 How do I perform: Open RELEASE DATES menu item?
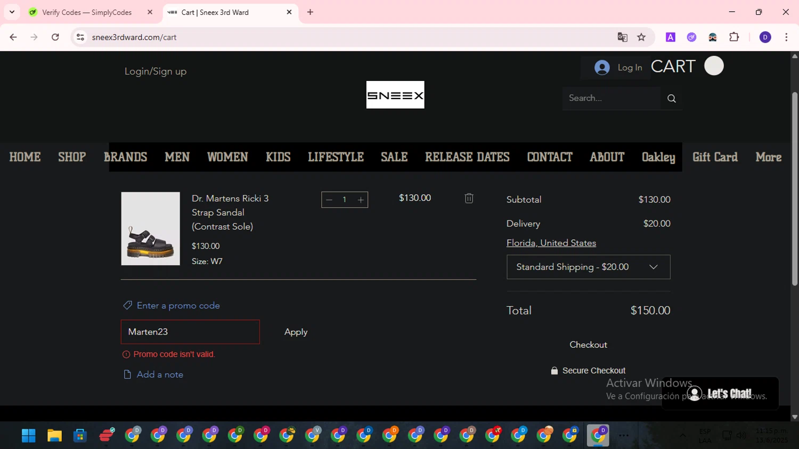point(467,157)
